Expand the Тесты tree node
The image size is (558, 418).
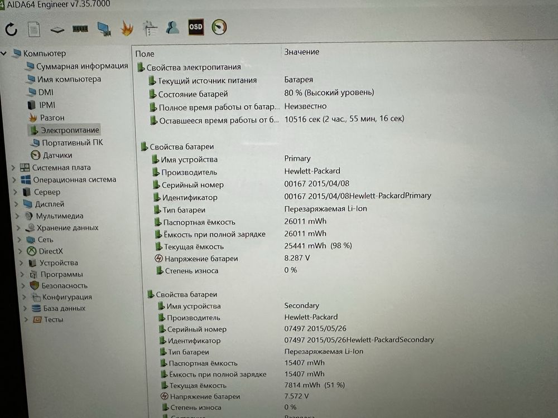[x=26, y=319]
